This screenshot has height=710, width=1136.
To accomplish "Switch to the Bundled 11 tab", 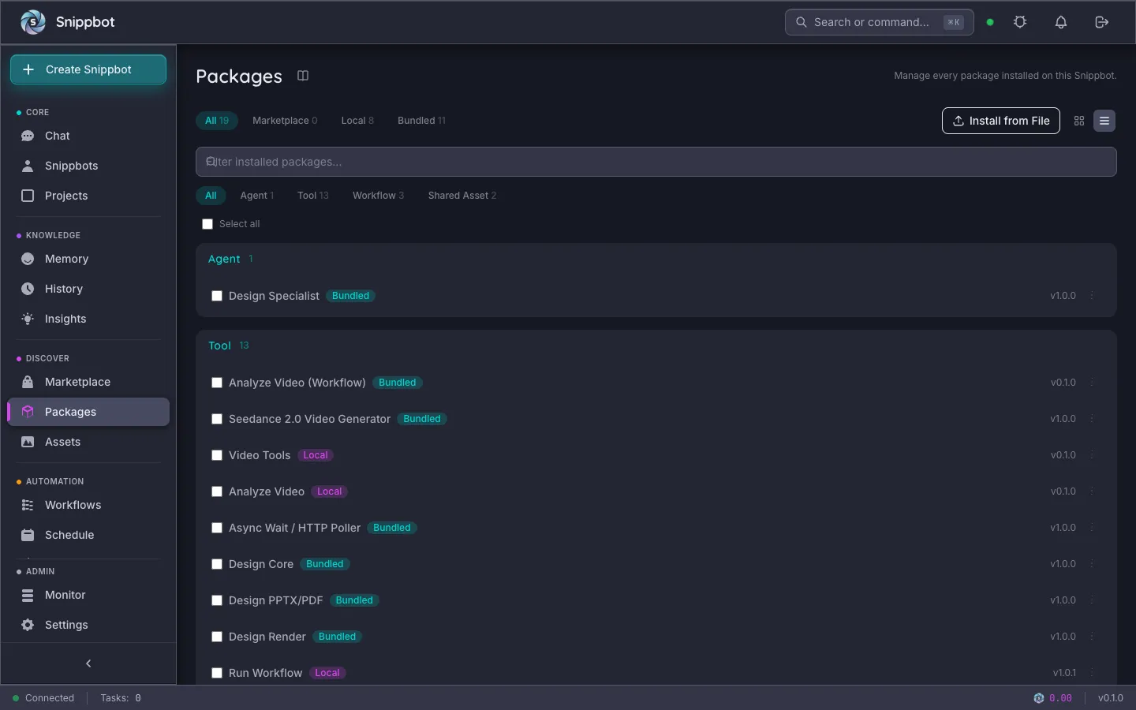I will click(421, 121).
